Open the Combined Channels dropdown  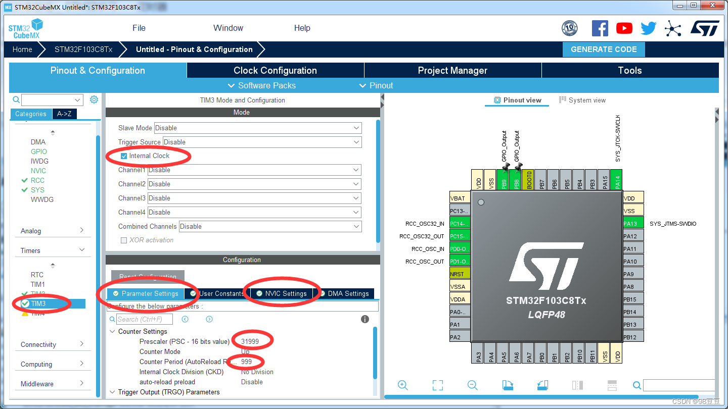(270, 226)
